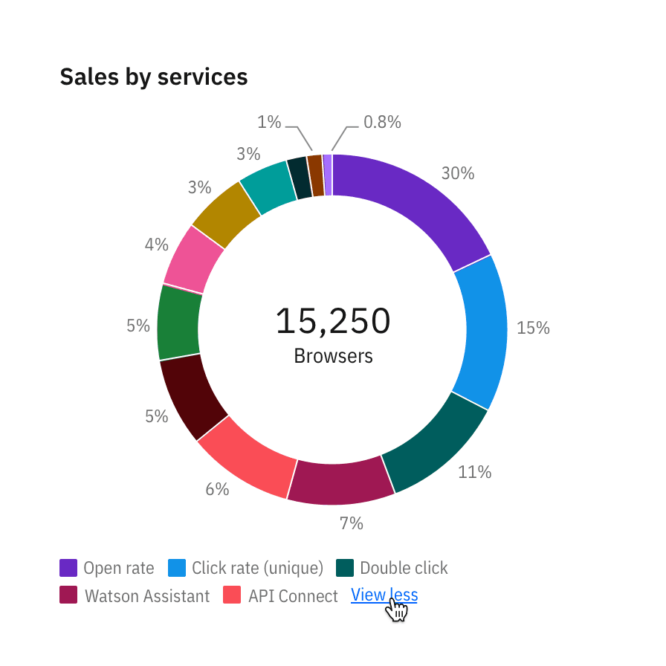Select the API Connect legend label
The height and width of the screenshot is (666, 666).
click(x=293, y=595)
